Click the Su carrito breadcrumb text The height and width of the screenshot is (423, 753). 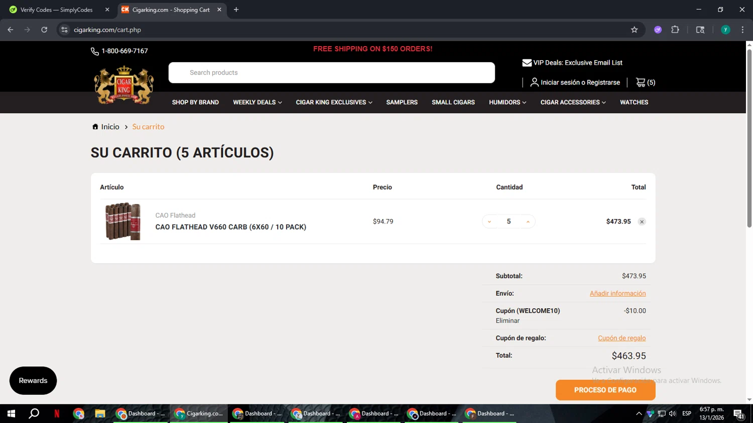(148, 127)
